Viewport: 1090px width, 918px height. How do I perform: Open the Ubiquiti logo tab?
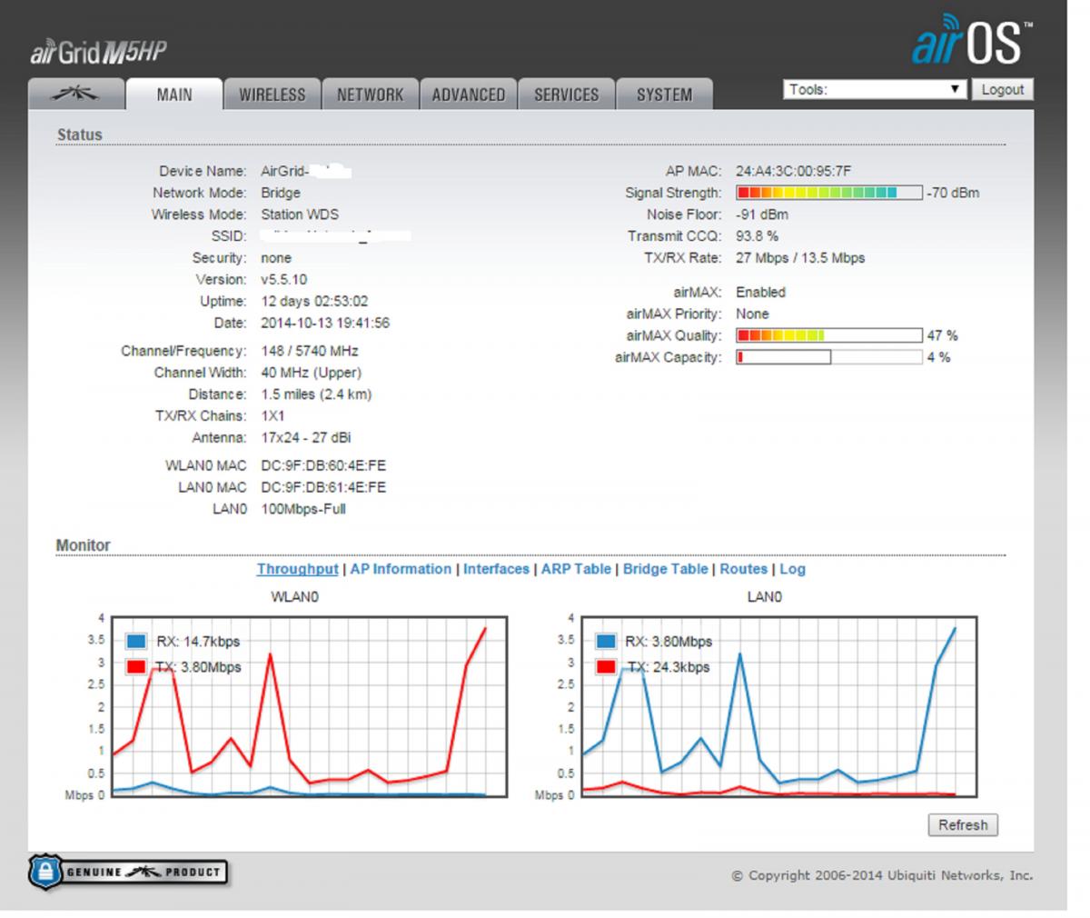click(x=75, y=94)
